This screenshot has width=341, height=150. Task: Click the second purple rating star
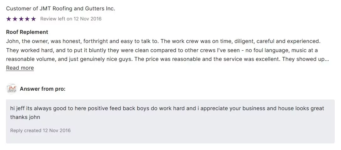[15, 19]
